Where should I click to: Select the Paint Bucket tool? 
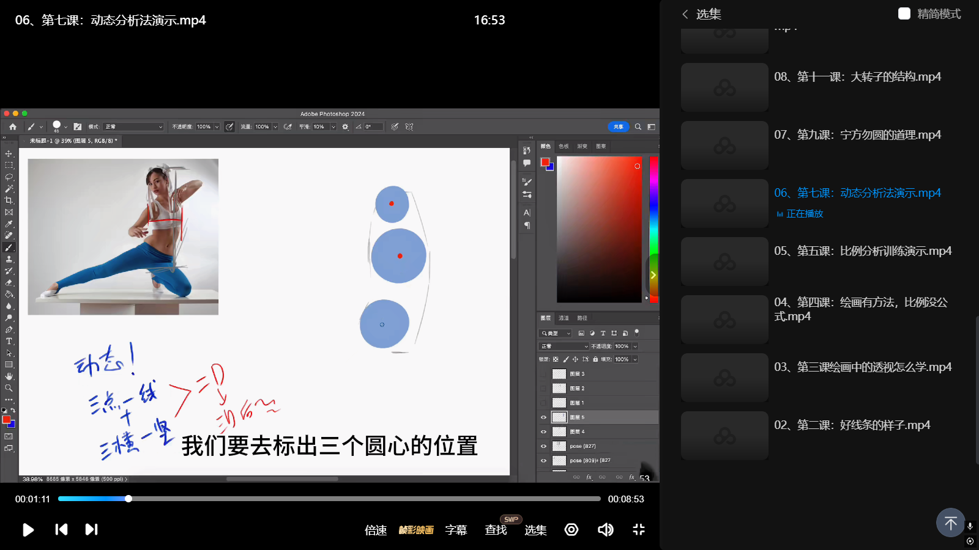pos(9,295)
